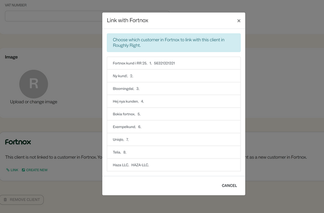Image resolution: width=324 pixels, height=213 pixels.
Task: Click the LINK action under Fortnox
Action: pos(12,170)
